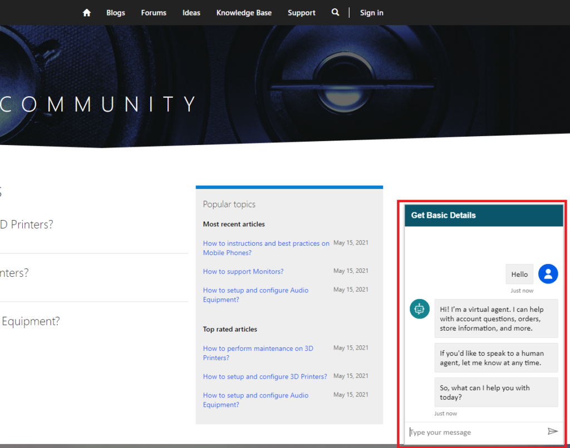This screenshot has width=570, height=448.
Task: Open the Support page
Action: (302, 13)
